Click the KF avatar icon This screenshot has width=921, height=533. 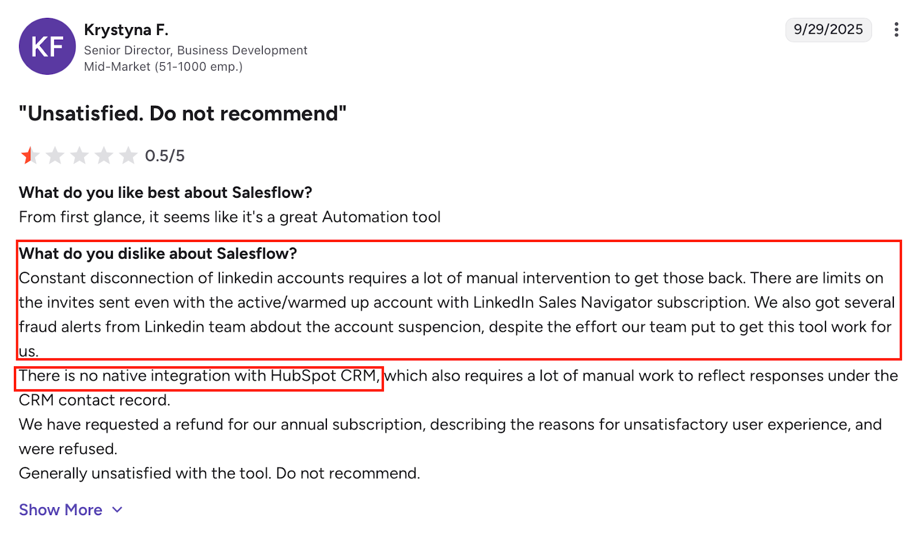(x=47, y=46)
